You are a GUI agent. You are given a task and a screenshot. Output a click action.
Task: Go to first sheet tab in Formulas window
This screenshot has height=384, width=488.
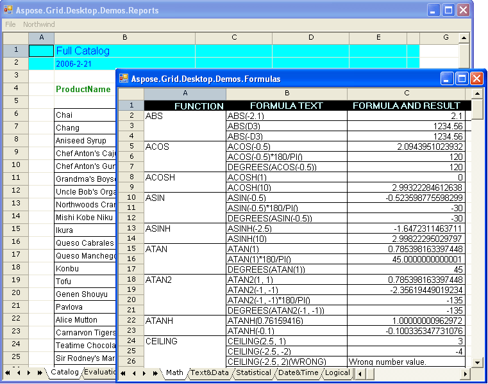[123, 373]
